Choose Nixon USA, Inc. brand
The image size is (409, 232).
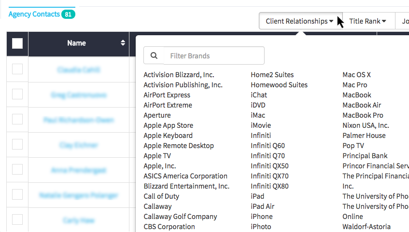[x=366, y=125]
